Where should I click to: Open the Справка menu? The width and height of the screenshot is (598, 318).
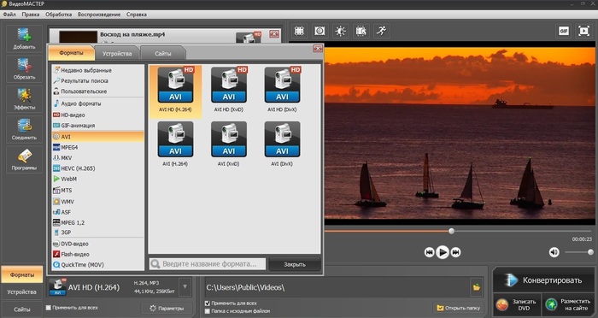point(137,15)
